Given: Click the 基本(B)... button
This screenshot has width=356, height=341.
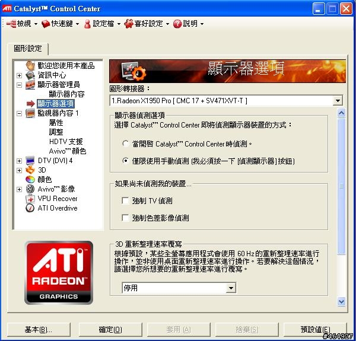Looking at the screenshot, I should pyautogui.click(x=39, y=330).
